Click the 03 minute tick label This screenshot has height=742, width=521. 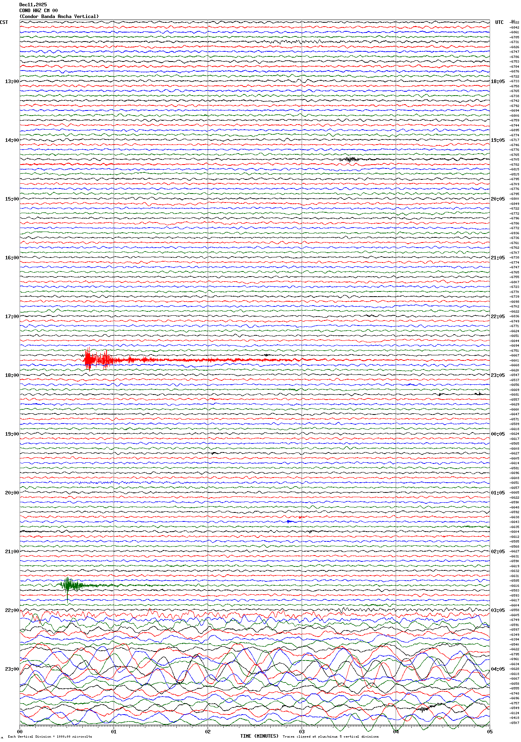pos(302,731)
